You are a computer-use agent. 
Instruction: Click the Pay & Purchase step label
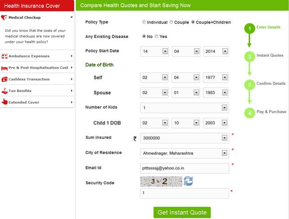click(271, 112)
